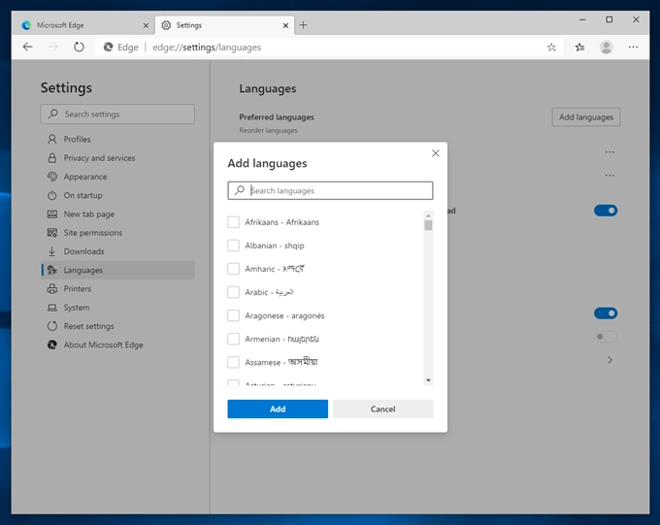Open Downloads settings section

[x=117, y=251]
